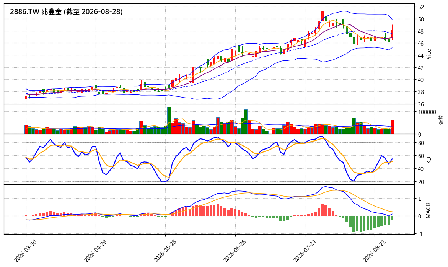Screen dimensions: 448x267
Task: Click the tallest green volume bar near 2026-05-28
Action: point(169,120)
